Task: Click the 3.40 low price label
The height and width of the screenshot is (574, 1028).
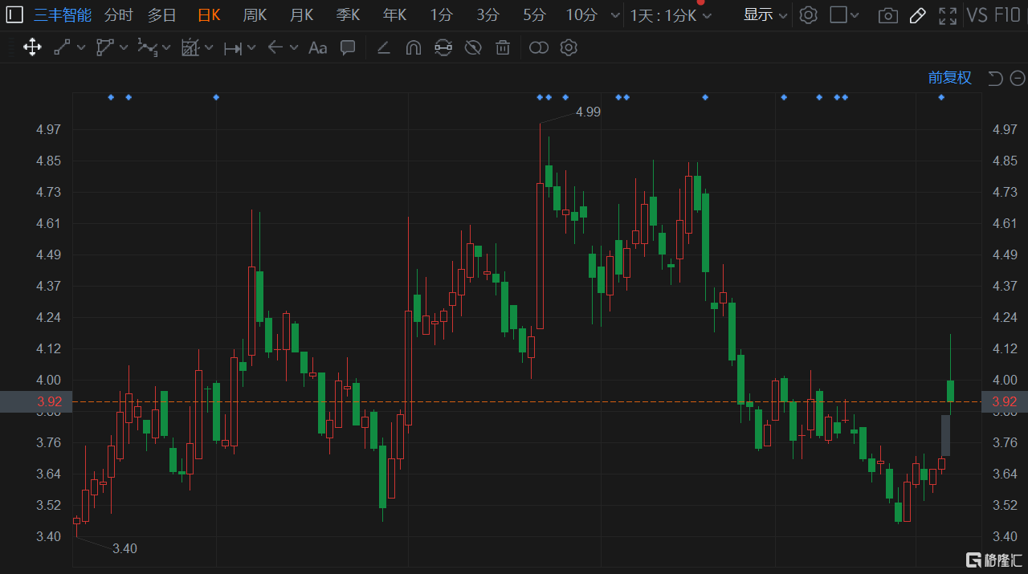Action: pyautogui.click(x=124, y=549)
